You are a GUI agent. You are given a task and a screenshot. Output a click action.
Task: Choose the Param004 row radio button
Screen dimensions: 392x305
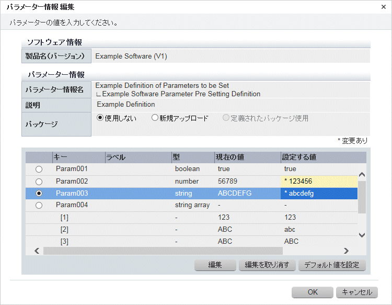click(39, 205)
